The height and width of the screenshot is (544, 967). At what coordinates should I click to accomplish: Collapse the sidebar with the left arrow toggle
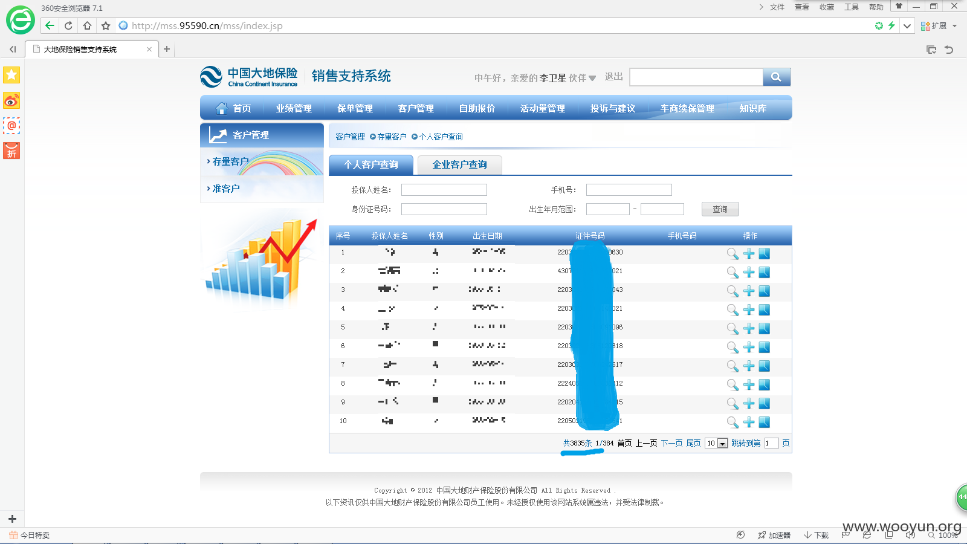pyautogui.click(x=13, y=50)
